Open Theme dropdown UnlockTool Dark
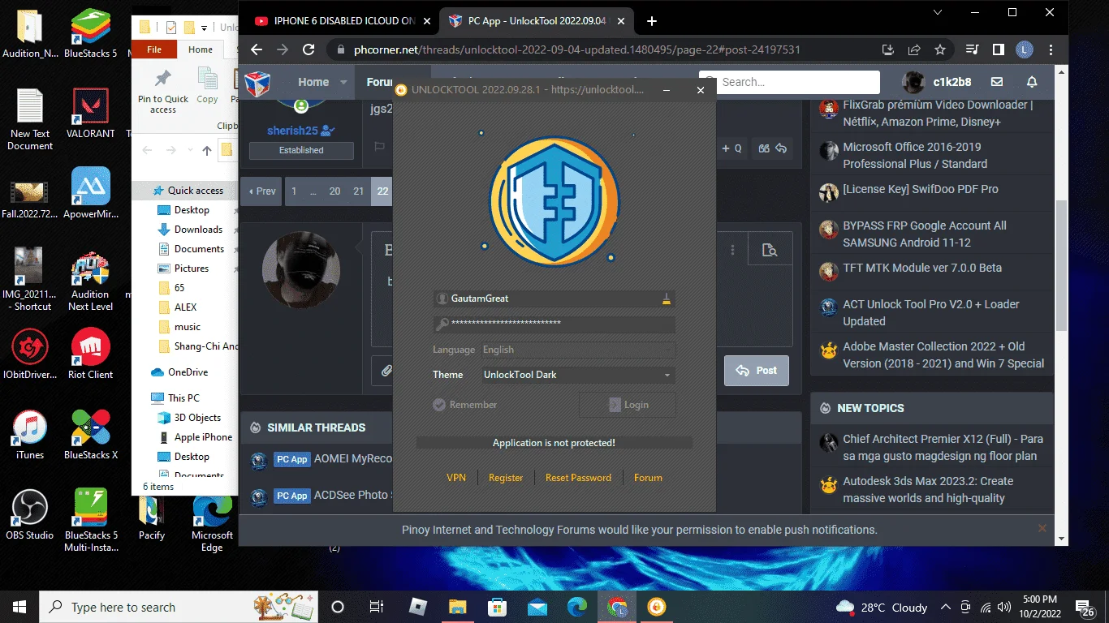Screen dimensions: 1109x623 tap(577, 375)
